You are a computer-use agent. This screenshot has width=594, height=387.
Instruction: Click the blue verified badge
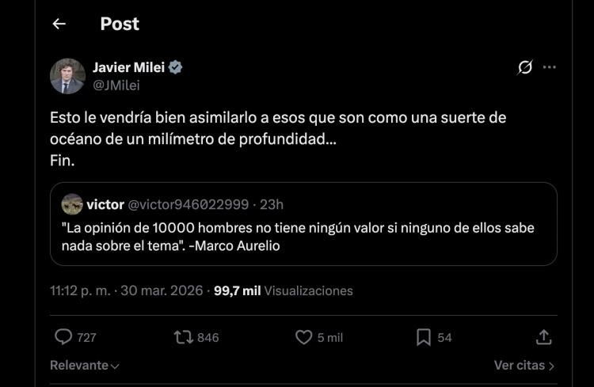[x=176, y=68]
